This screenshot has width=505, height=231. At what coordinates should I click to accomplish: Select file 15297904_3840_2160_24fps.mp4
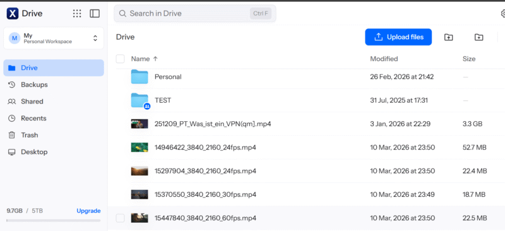pyautogui.click(x=206, y=171)
